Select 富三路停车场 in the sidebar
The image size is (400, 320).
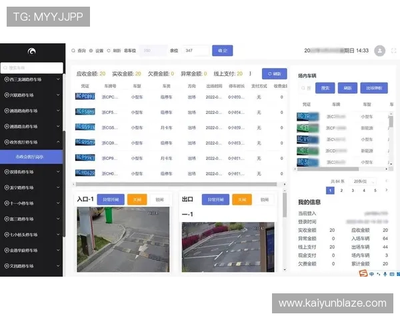[31, 219]
